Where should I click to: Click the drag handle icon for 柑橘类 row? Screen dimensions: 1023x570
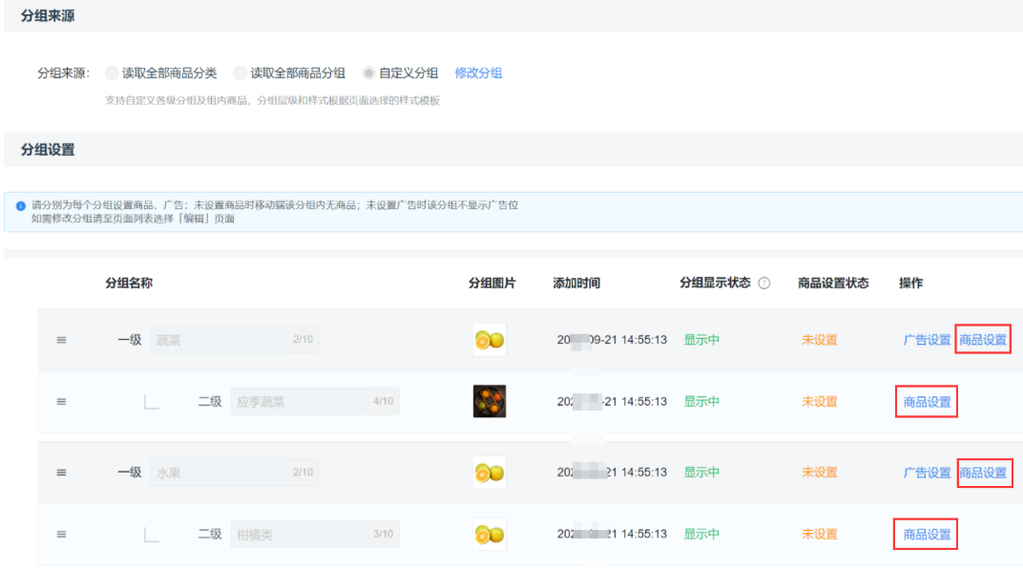coord(62,535)
